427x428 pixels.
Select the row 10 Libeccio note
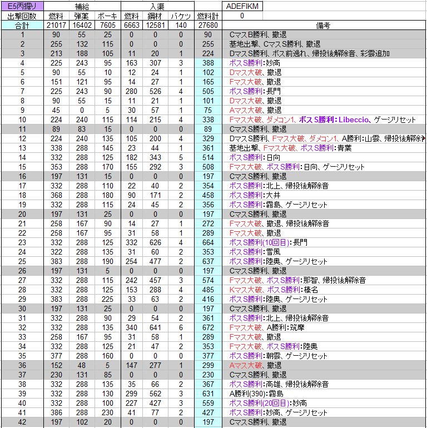[322, 120]
